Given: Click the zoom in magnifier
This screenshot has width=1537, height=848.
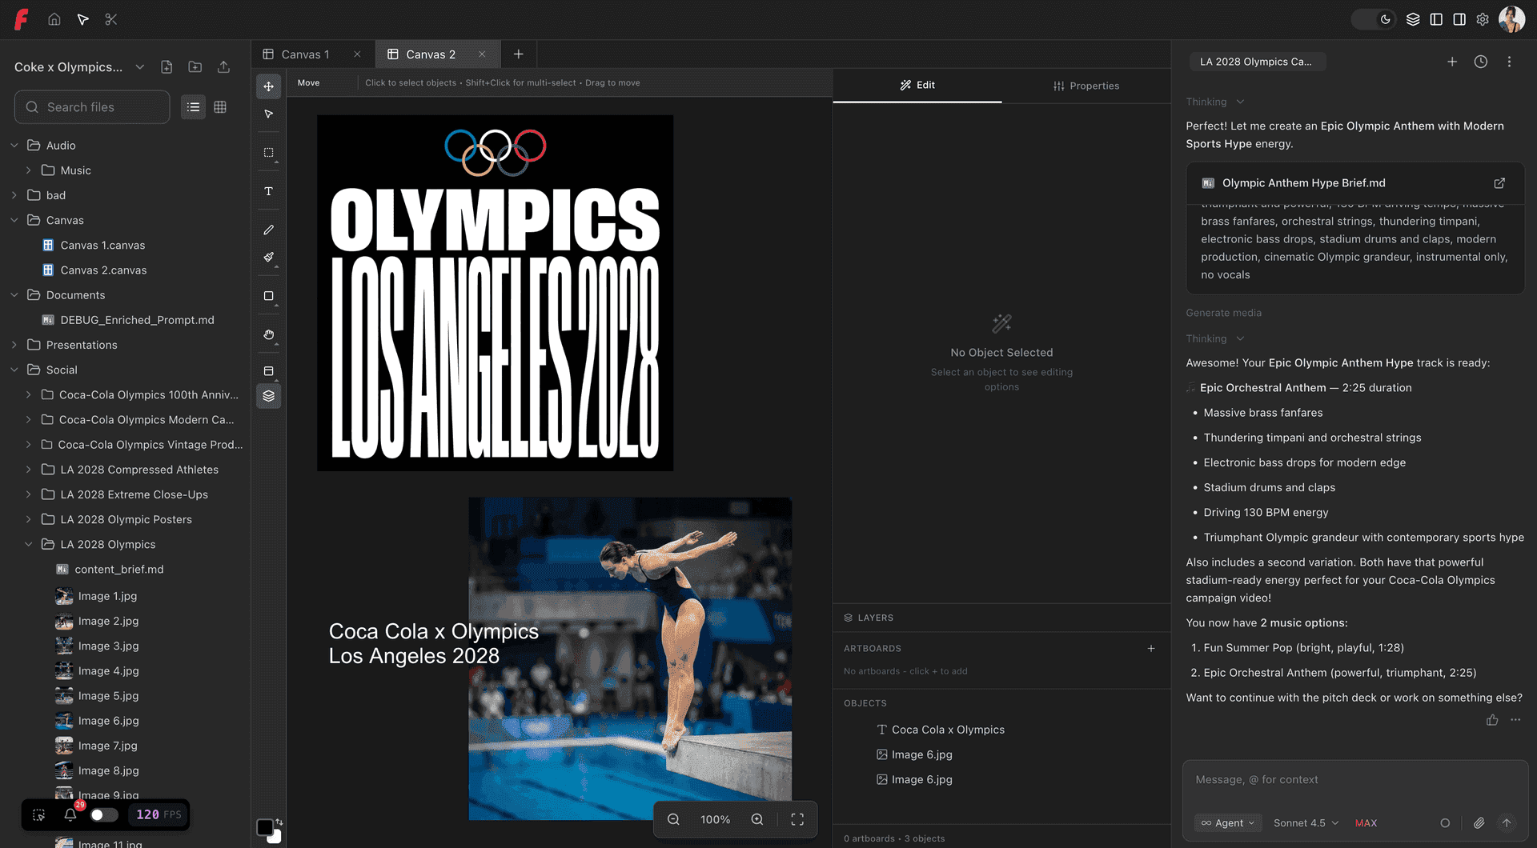Looking at the screenshot, I should coord(756,819).
